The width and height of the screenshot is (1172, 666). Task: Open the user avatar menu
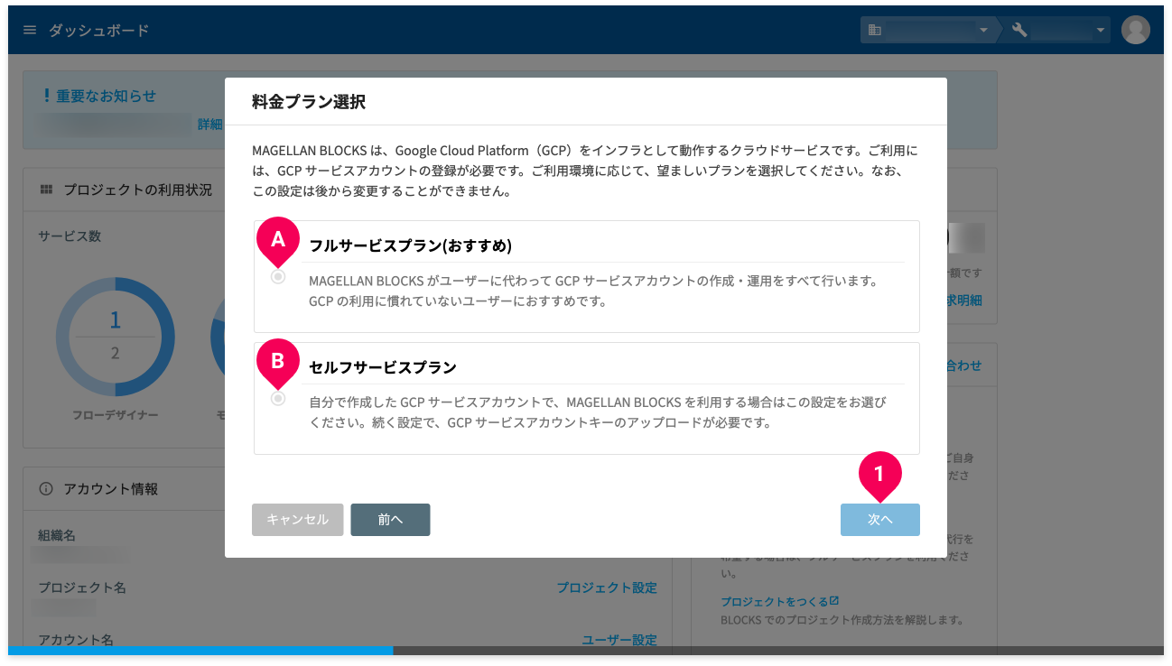coord(1135,30)
